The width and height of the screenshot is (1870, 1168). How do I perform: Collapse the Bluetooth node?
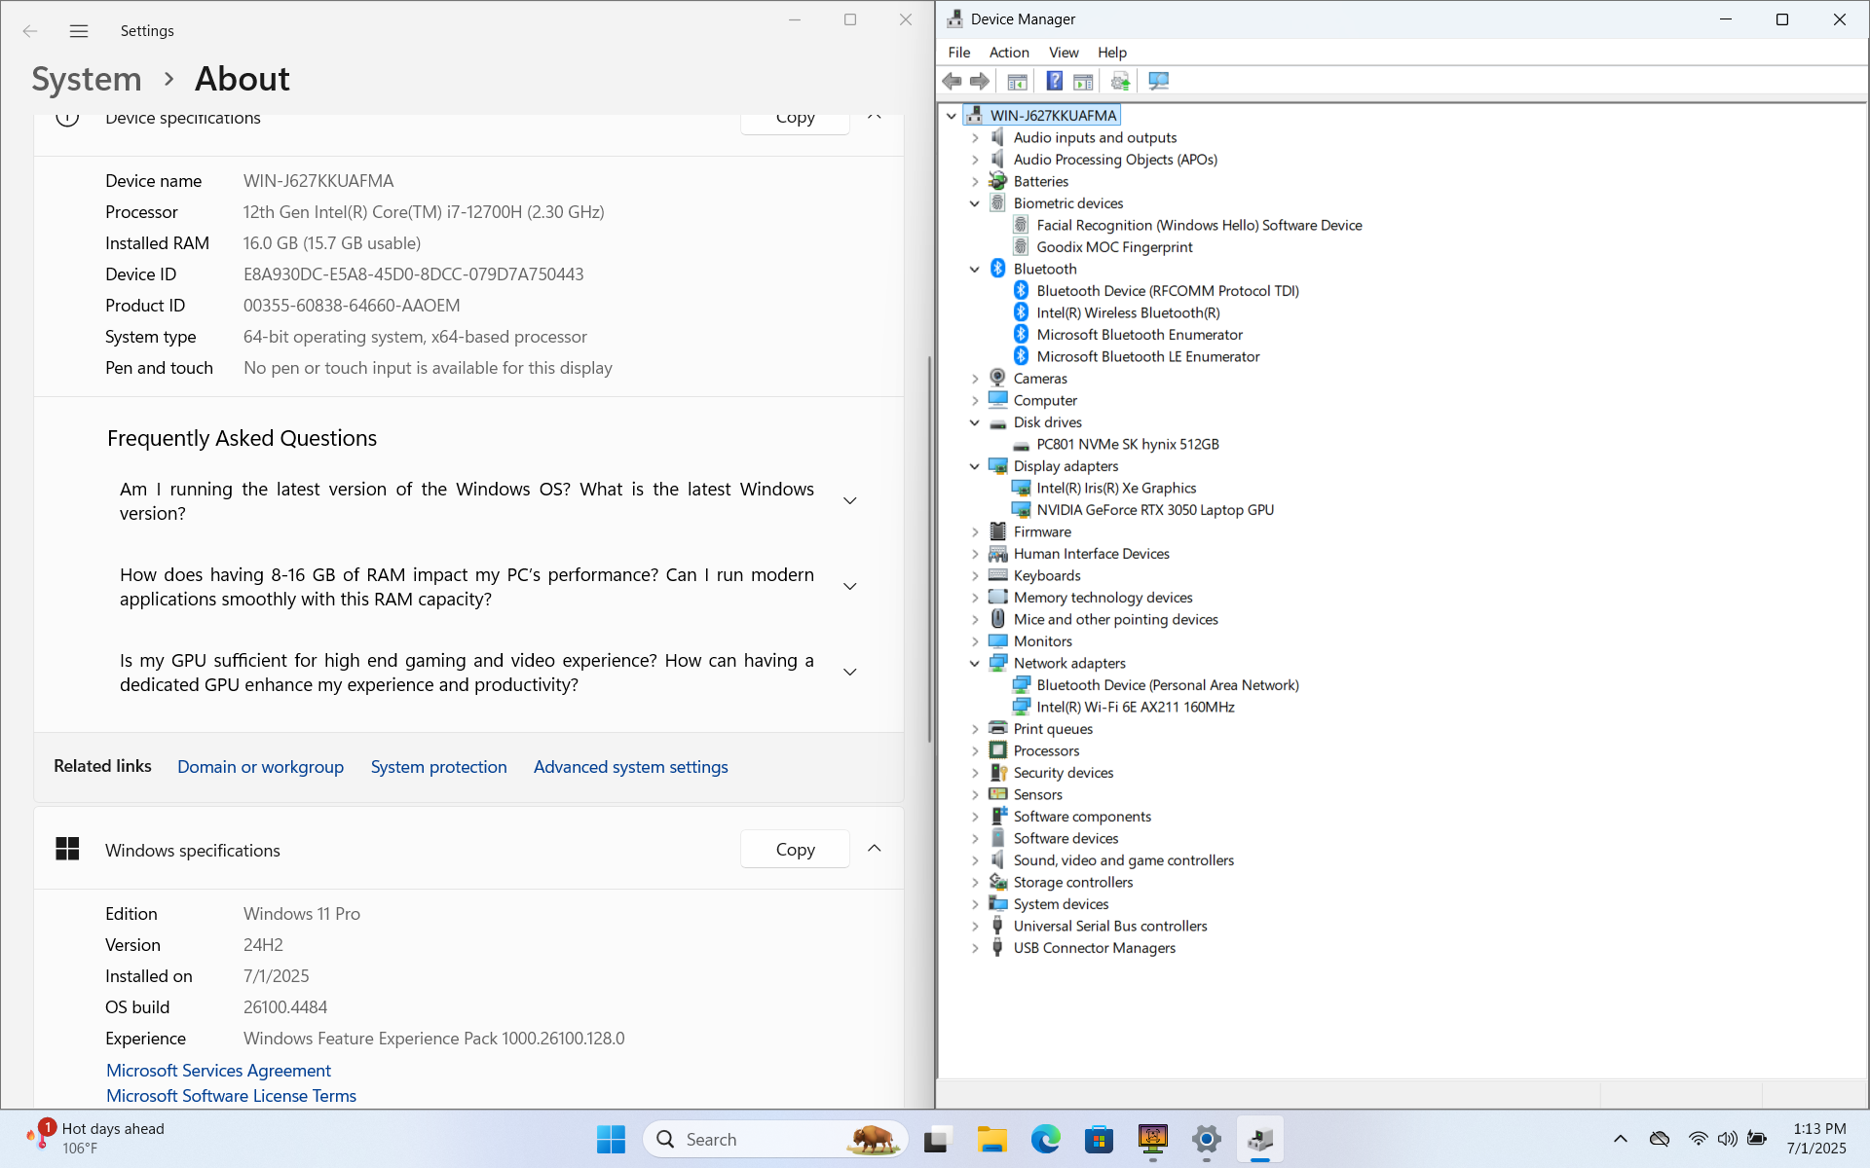(975, 269)
